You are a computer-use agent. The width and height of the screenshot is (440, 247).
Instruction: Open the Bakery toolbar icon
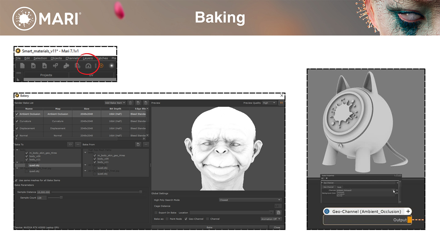(88, 66)
